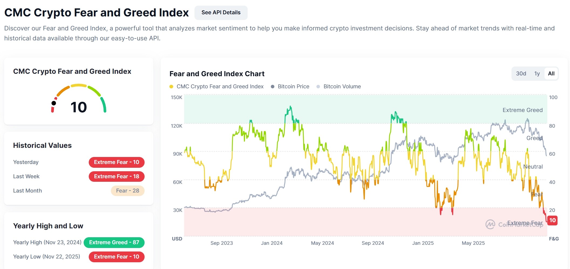Click the green segment of the gauge arc

pos(104,105)
